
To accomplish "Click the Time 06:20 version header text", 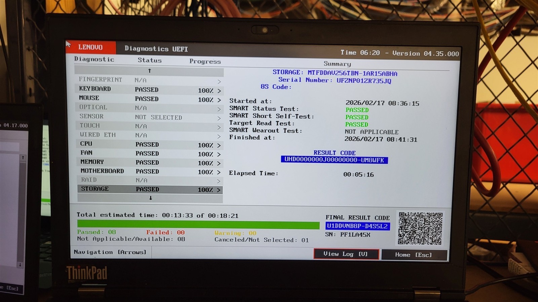I will click(399, 53).
